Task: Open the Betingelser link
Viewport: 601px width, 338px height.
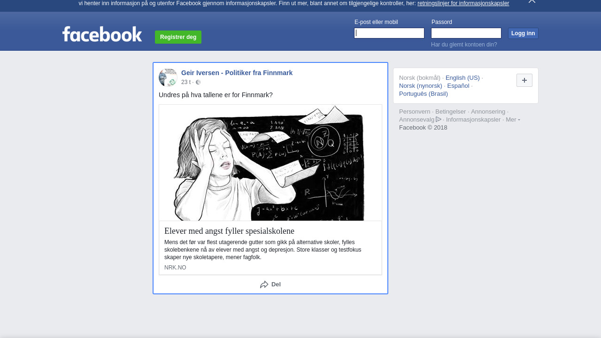Action: (x=451, y=111)
